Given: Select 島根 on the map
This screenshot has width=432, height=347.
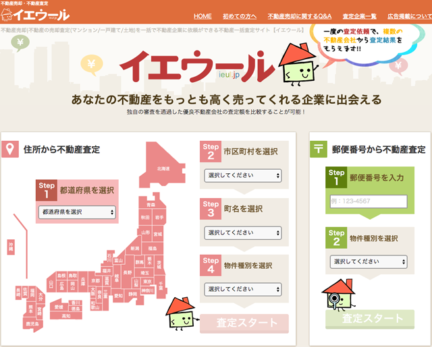Looking at the screenshot, I should [61, 275].
